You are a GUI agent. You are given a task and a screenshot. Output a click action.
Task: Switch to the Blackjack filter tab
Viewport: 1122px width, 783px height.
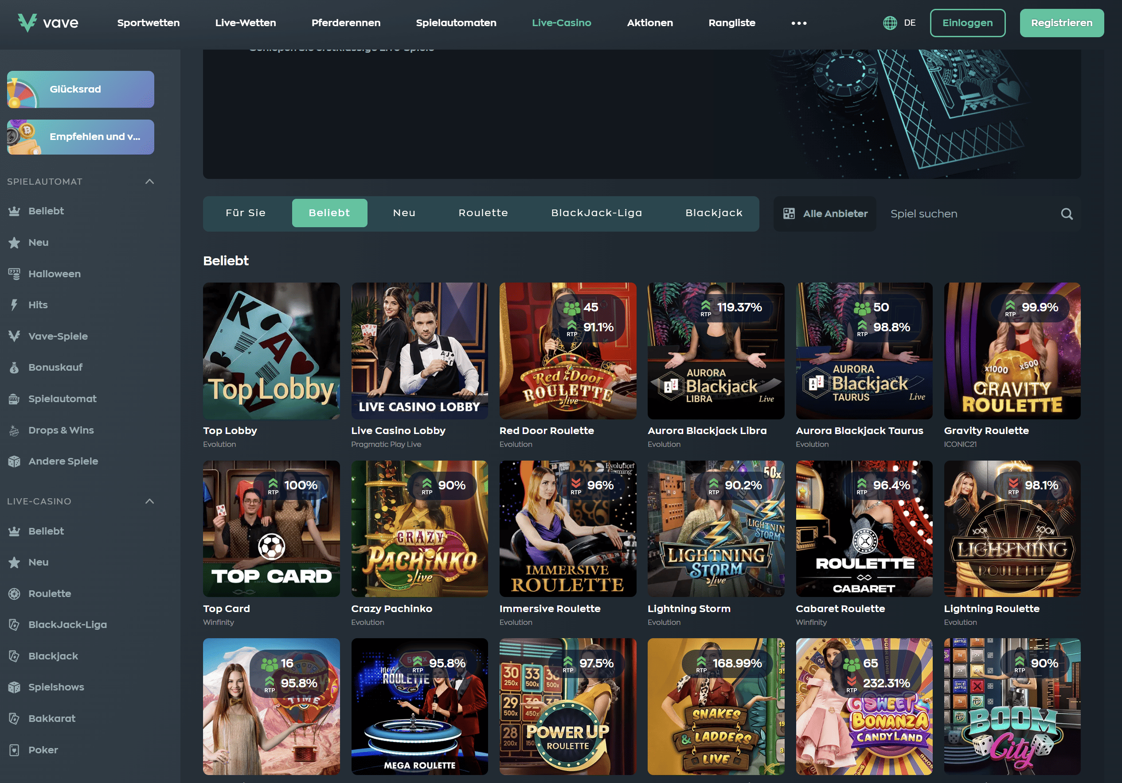(x=714, y=213)
